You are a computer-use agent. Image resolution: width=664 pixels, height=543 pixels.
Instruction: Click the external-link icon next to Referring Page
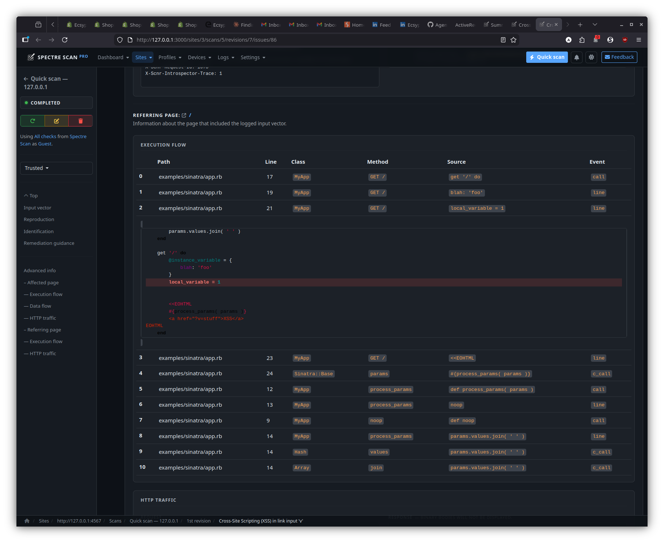click(184, 115)
